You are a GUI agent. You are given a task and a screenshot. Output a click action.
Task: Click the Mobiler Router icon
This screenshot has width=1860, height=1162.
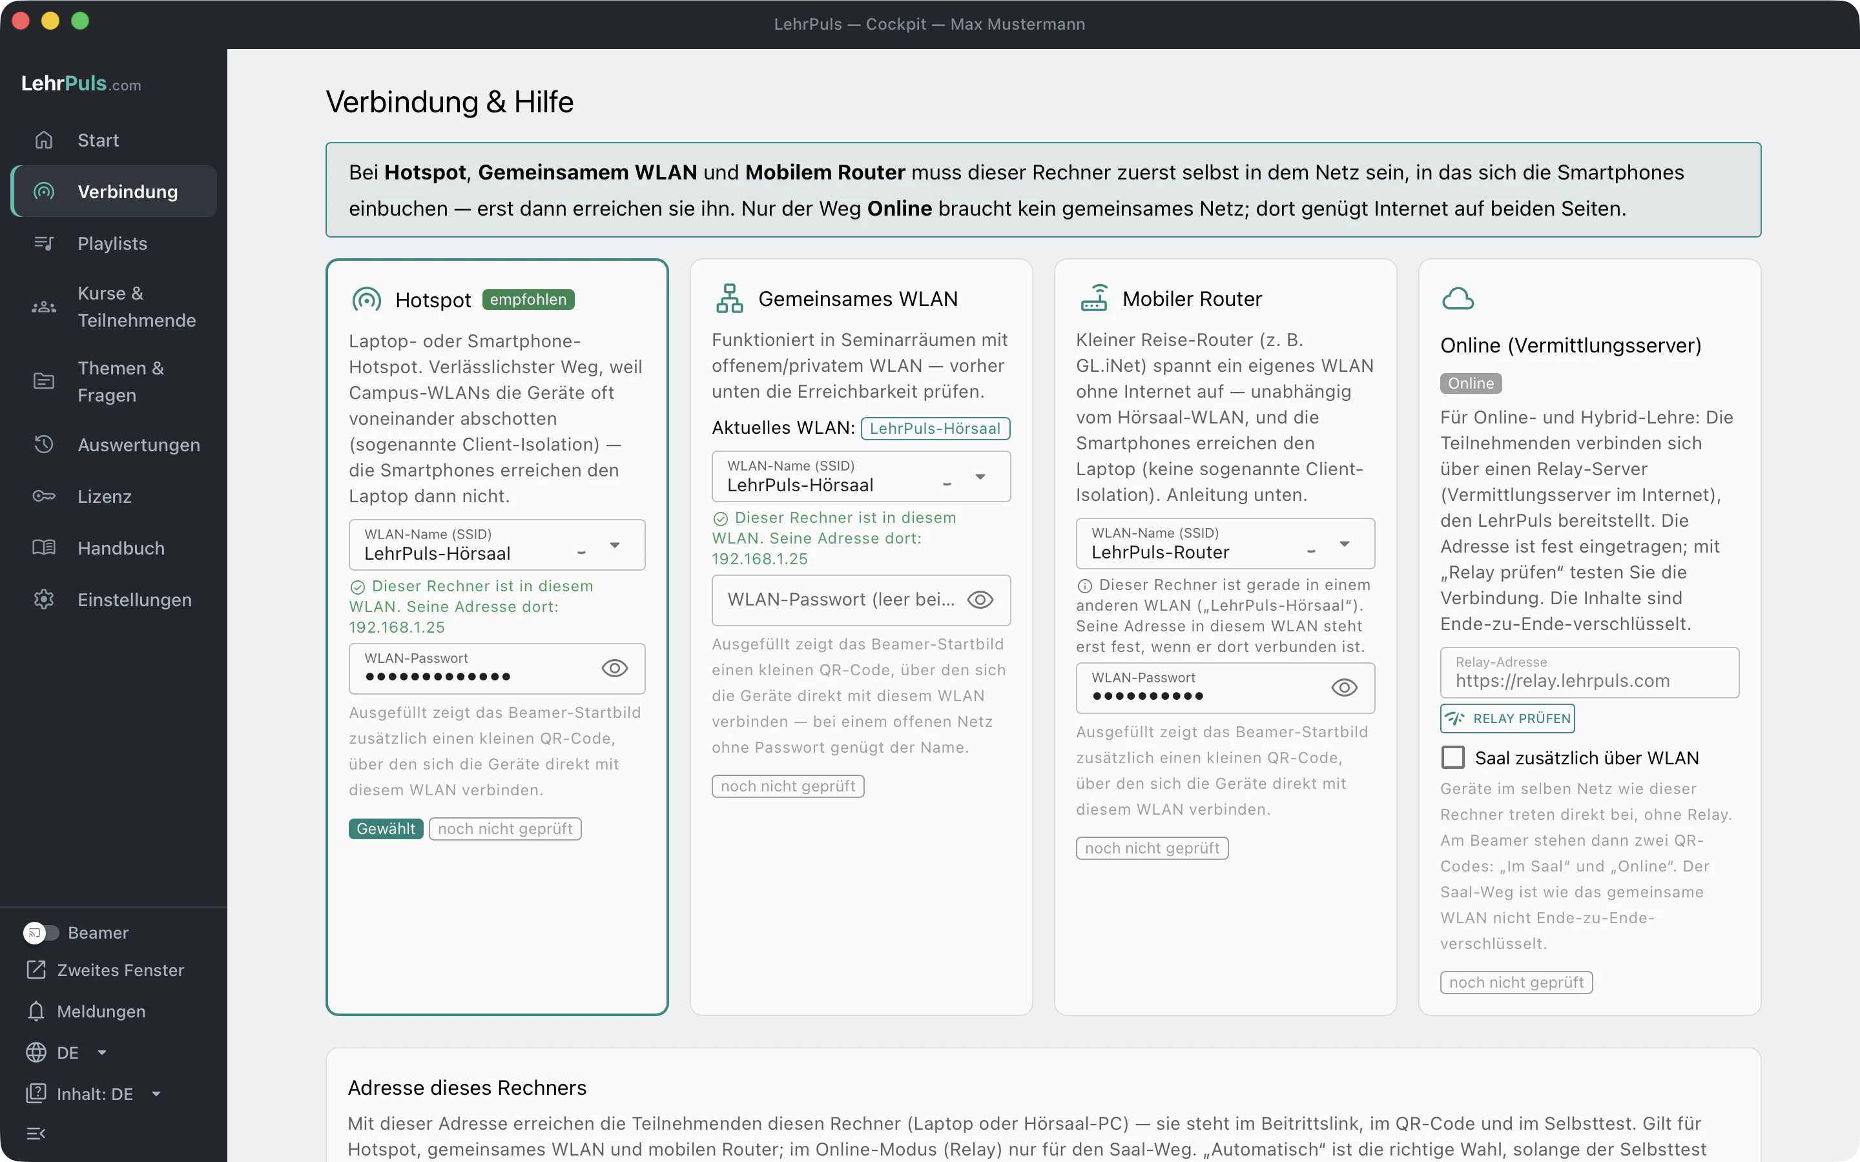click(x=1093, y=298)
